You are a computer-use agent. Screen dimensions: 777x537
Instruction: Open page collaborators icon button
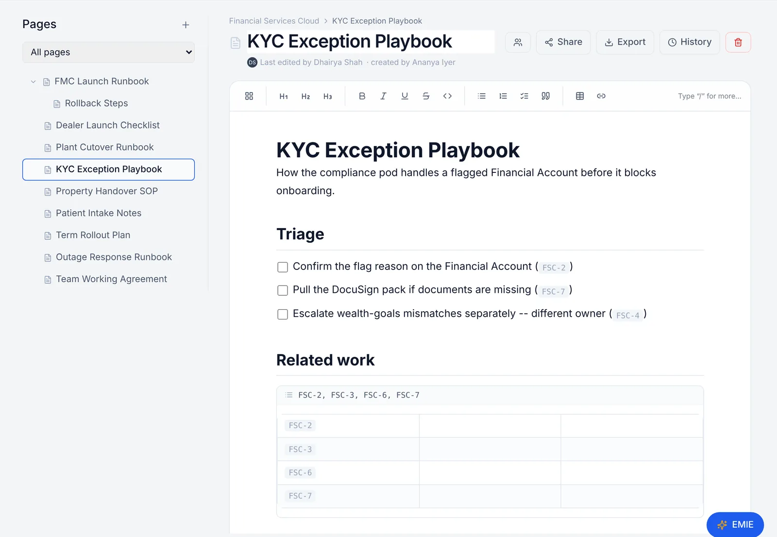(x=518, y=42)
